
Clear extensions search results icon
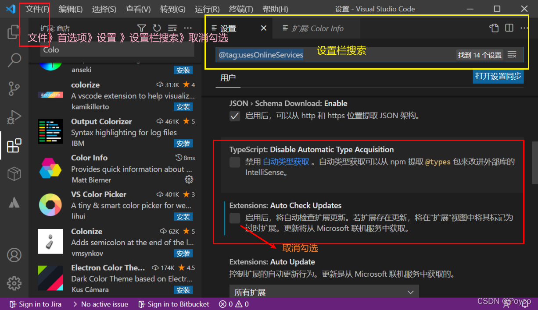(x=172, y=28)
